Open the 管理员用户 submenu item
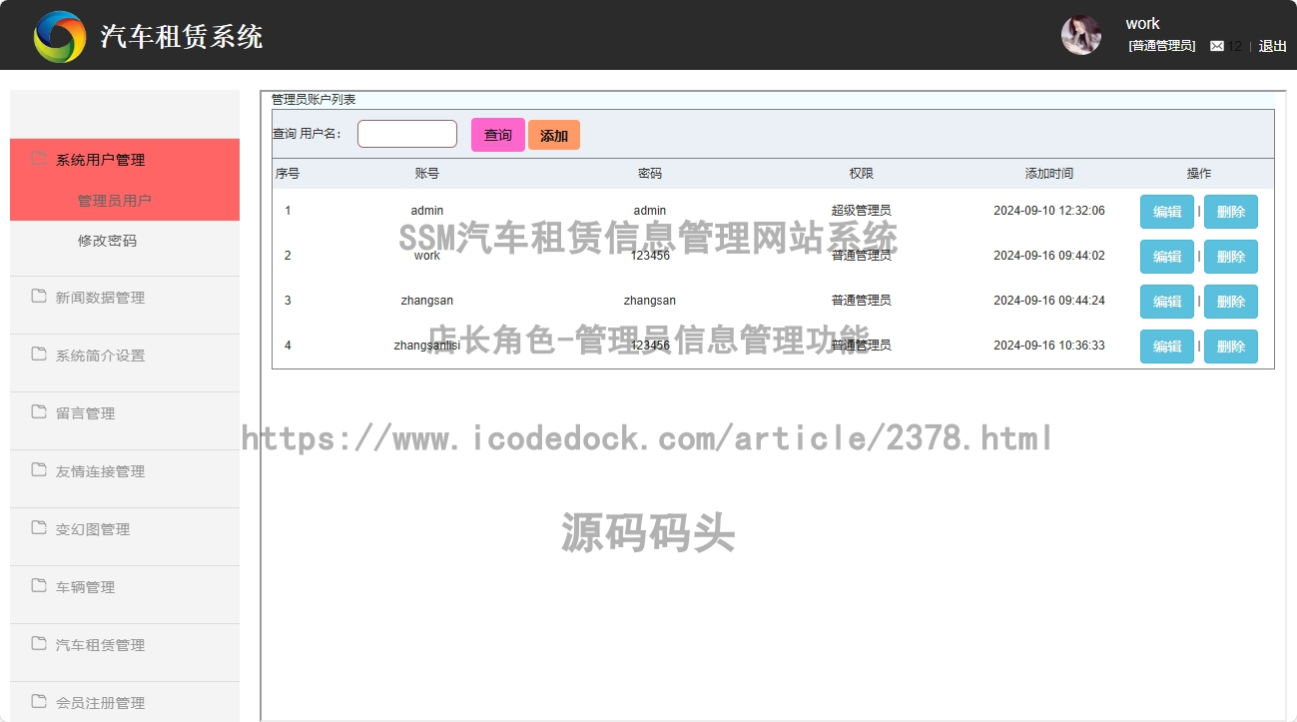Screen dimensions: 1297x722 coord(115,201)
